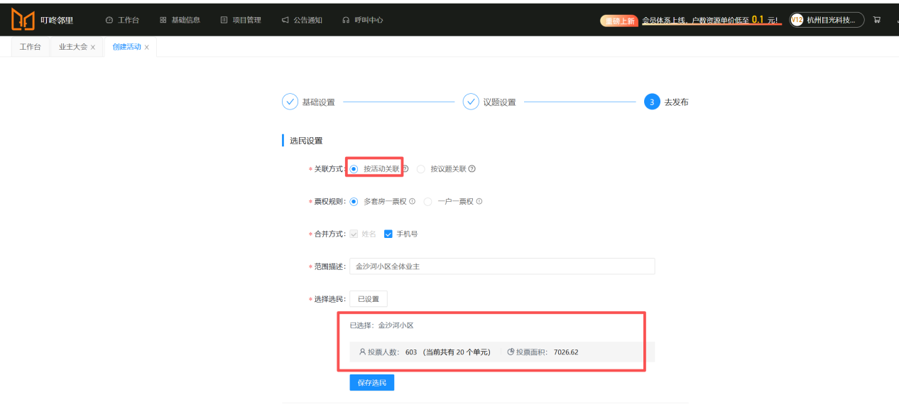Image resolution: width=899 pixels, height=417 pixels.
Task: Click info icon next to 多套房一票权
Action: click(413, 202)
